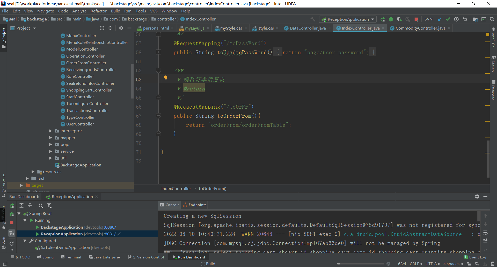Open the VCS menu
The width and height of the screenshot is (497, 267).
click(154, 11)
